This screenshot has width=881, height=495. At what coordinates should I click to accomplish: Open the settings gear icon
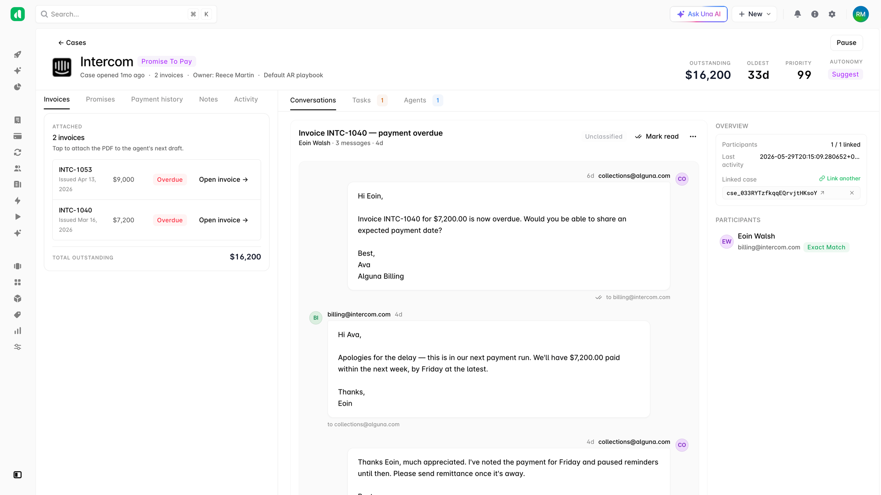point(832,14)
